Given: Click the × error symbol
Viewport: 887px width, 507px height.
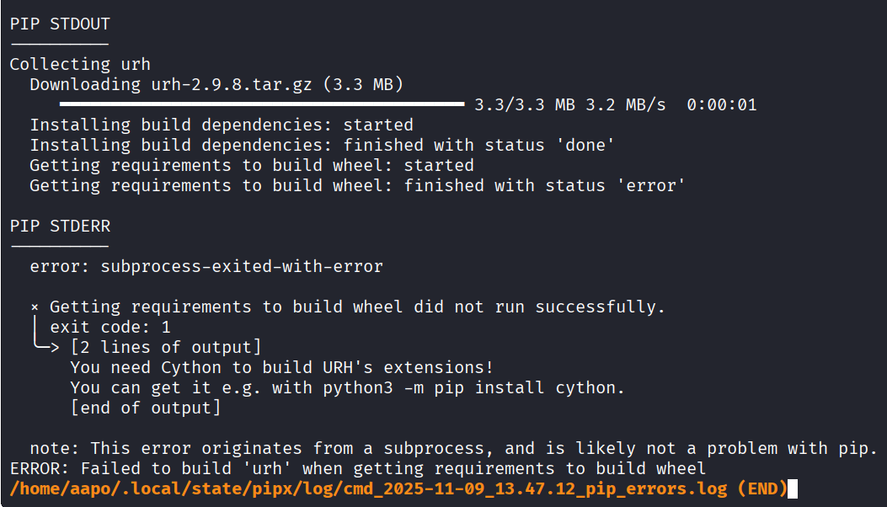Looking at the screenshot, I should tap(35, 307).
